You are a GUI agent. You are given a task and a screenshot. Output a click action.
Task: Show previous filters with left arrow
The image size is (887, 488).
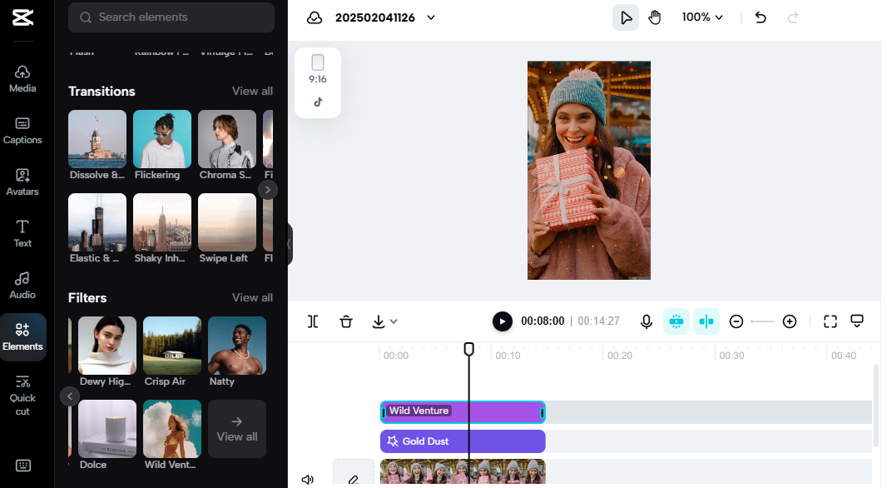[x=70, y=396]
